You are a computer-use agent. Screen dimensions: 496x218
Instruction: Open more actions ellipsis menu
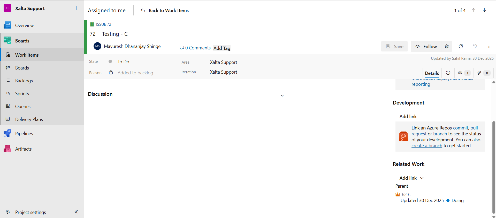tap(489, 46)
